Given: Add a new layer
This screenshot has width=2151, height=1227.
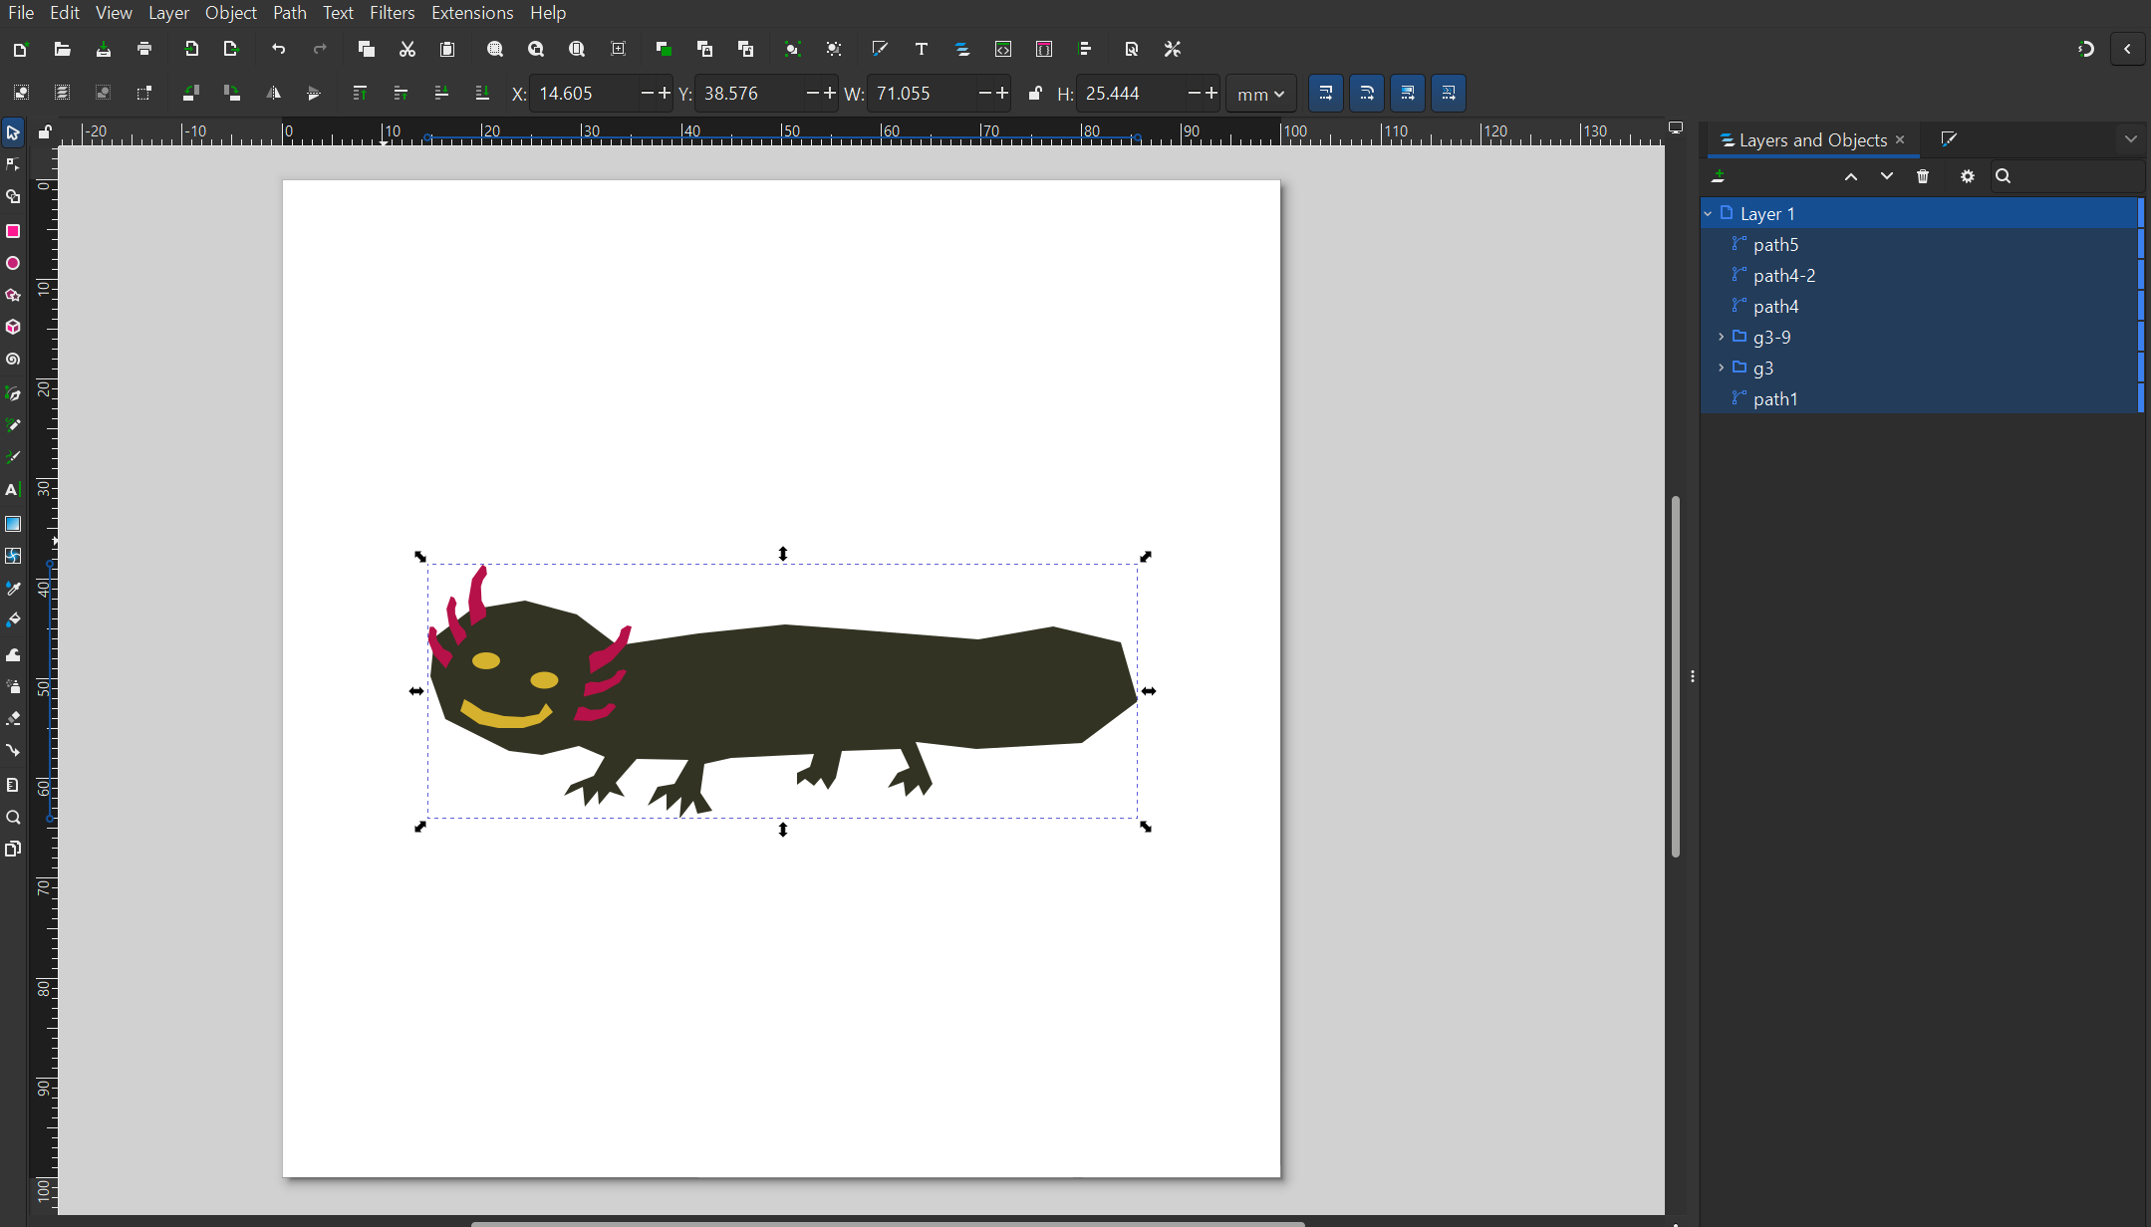Looking at the screenshot, I should tap(1719, 176).
